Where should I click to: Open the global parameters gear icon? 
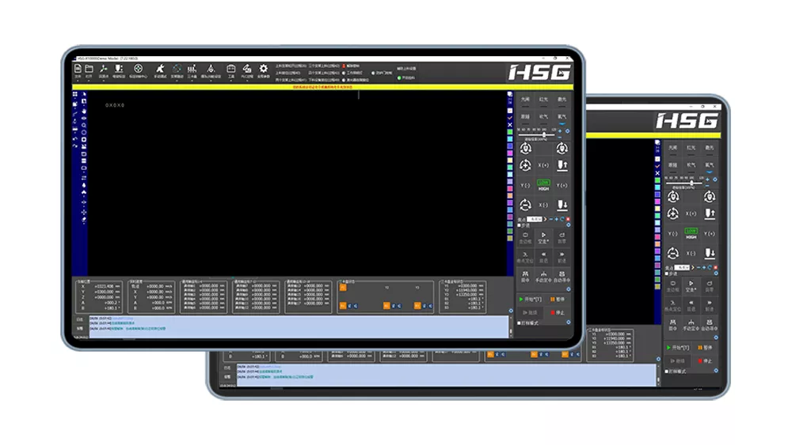(x=263, y=70)
